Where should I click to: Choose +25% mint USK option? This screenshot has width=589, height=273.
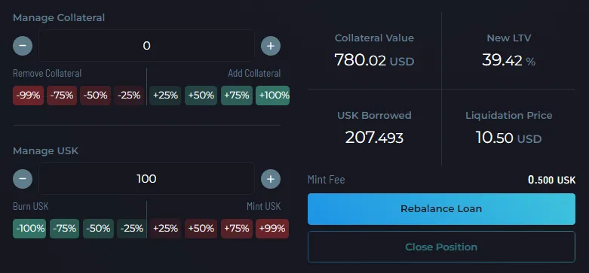tap(165, 229)
